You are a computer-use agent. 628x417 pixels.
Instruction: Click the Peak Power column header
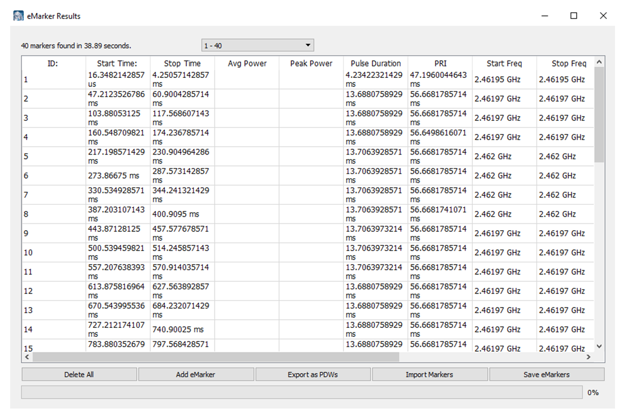point(311,64)
